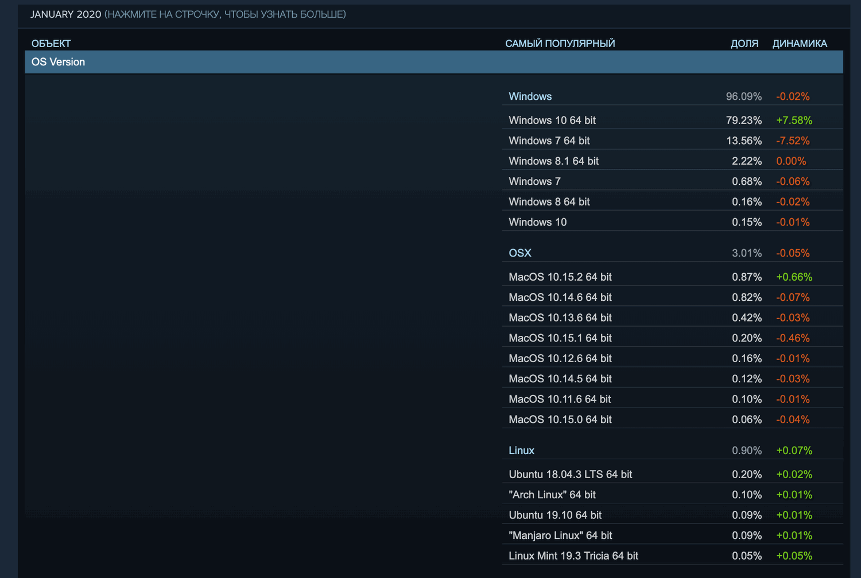
Task: Expand the Windows OS statistics row
Action: (x=529, y=96)
